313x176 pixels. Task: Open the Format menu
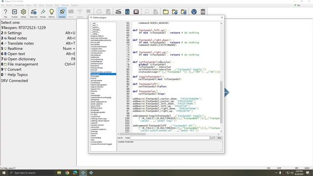[x=49, y=5]
